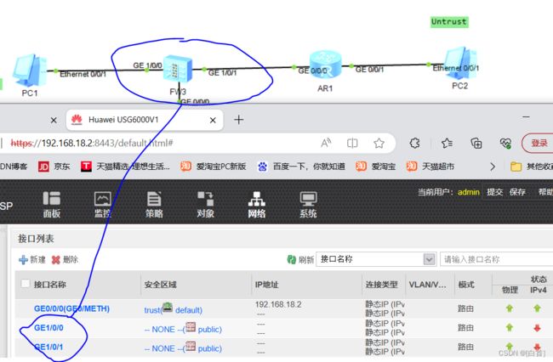553x362 pixels.
Task: Go to the 监控 monitoring section
Action: point(103,204)
